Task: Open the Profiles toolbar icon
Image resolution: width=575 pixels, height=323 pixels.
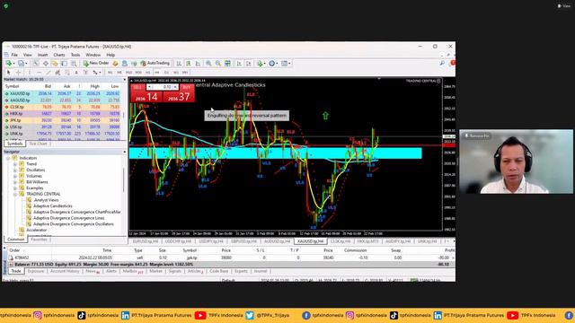Action: click(x=21, y=64)
